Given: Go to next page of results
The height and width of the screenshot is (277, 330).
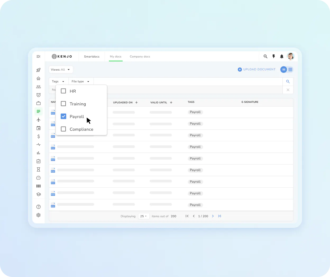Looking at the screenshot, I should click(213, 216).
